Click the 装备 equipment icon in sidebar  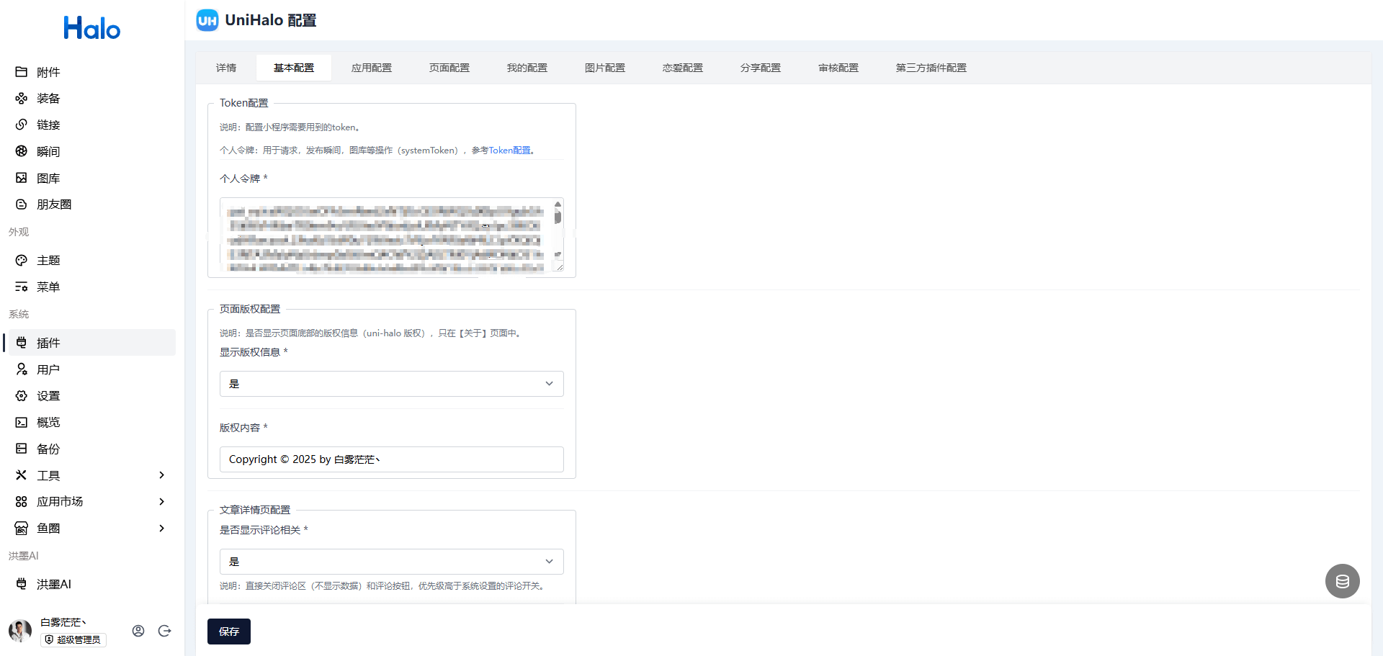pos(22,99)
